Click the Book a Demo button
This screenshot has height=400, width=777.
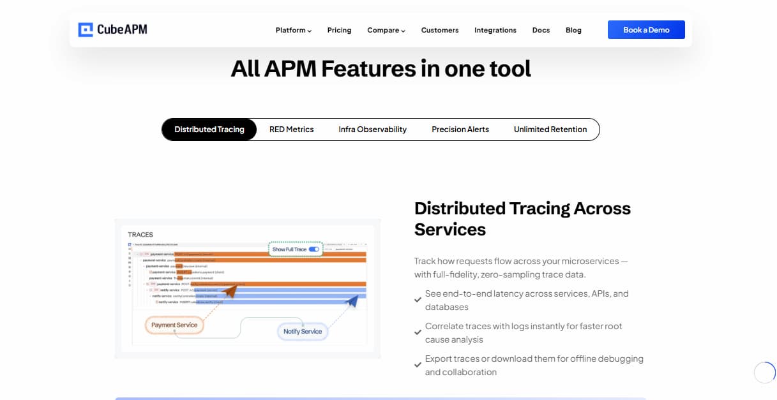pos(645,29)
